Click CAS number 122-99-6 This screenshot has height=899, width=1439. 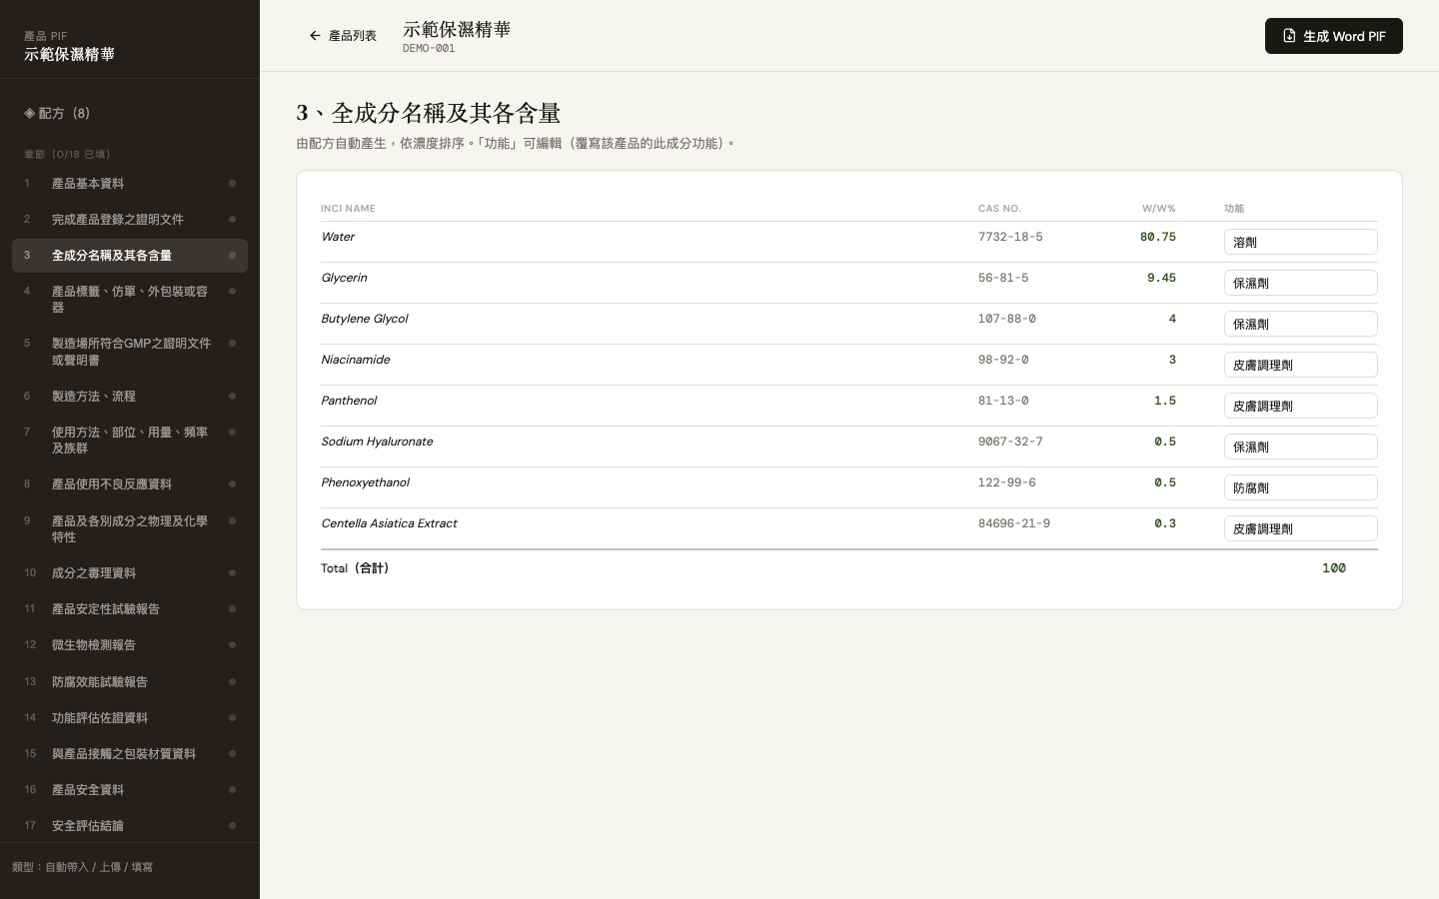(1007, 482)
